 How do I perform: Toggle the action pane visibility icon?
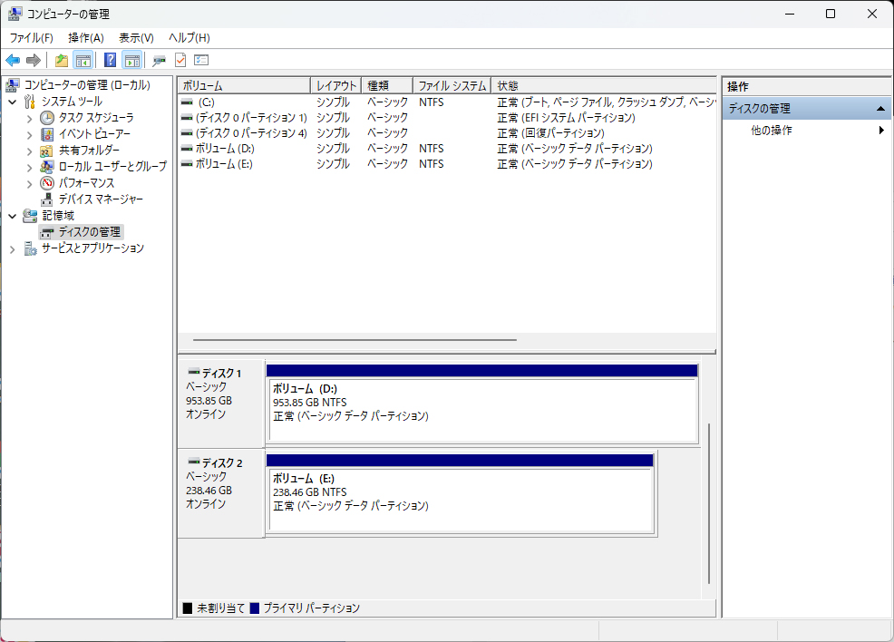[x=132, y=60]
